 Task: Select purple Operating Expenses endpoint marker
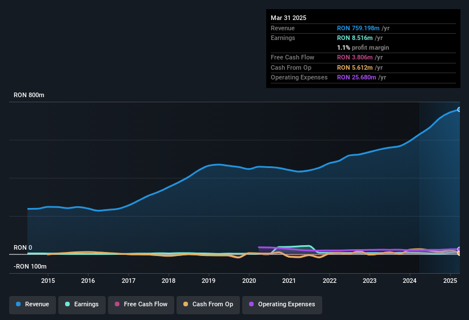pos(459,249)
